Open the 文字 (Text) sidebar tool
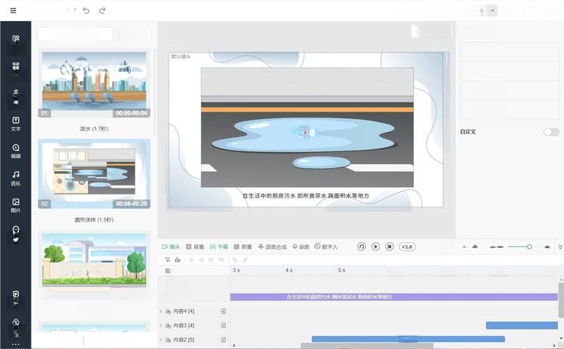 15,124
